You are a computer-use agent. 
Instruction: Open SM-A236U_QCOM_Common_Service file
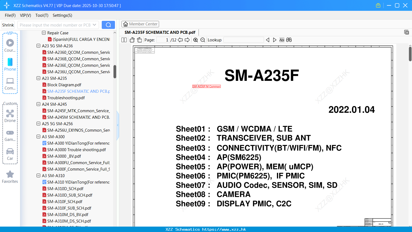78,72
